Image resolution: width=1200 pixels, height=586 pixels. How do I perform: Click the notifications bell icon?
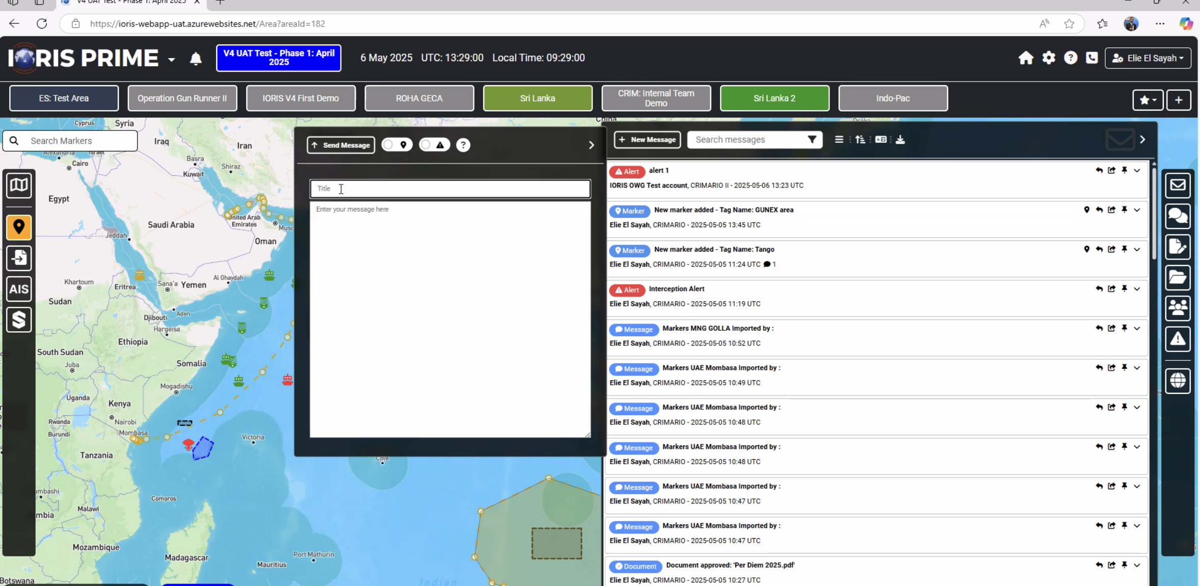click(x=196, y=59)
